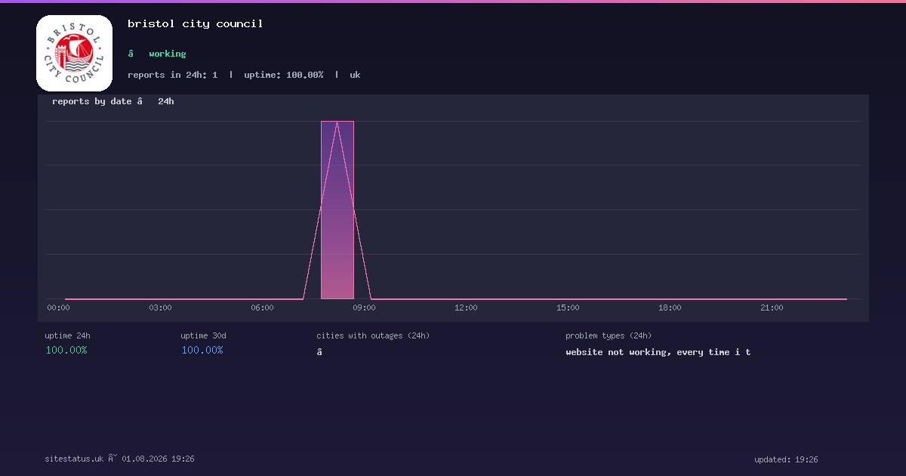The height and width of the screenshot is (476, 906).
Task: Click the 21:00 axis label
Action: 772,308
